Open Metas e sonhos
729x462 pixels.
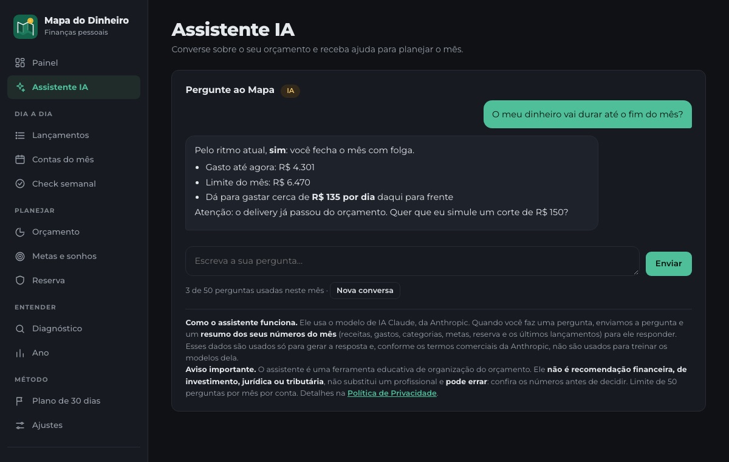(74, 256)
